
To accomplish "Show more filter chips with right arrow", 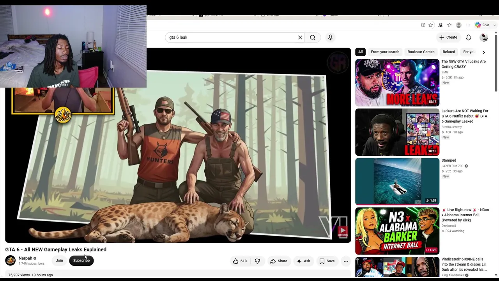I will click(484, 52).
